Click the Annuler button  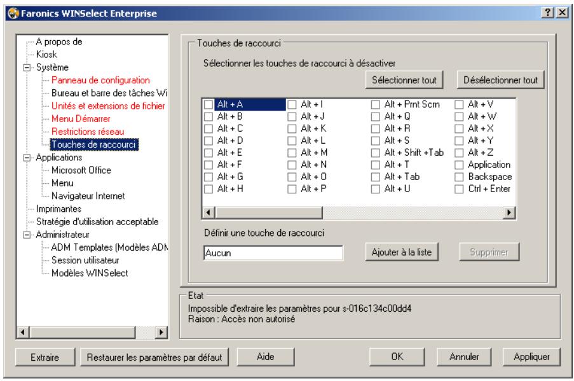(x=464, y=357)
